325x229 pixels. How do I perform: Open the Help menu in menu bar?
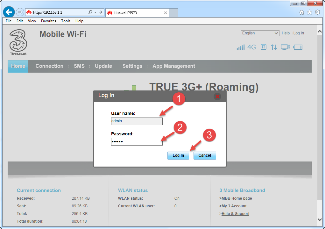click(79, 21)
